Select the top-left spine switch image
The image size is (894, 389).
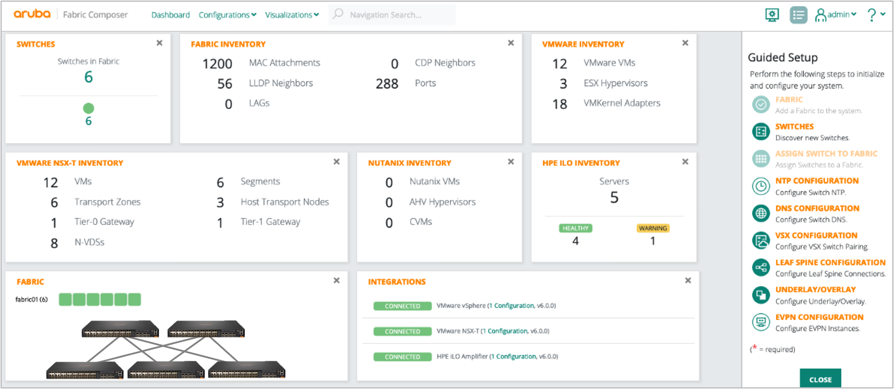[120, 329]
